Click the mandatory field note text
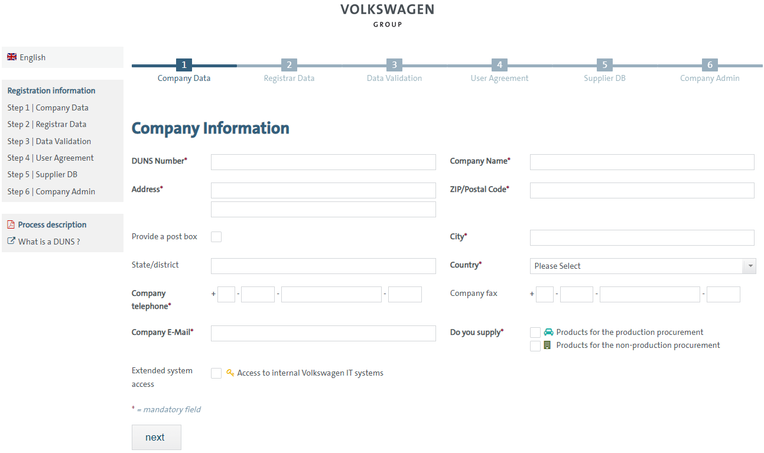 pyautogui.click(x=166, y=409)
